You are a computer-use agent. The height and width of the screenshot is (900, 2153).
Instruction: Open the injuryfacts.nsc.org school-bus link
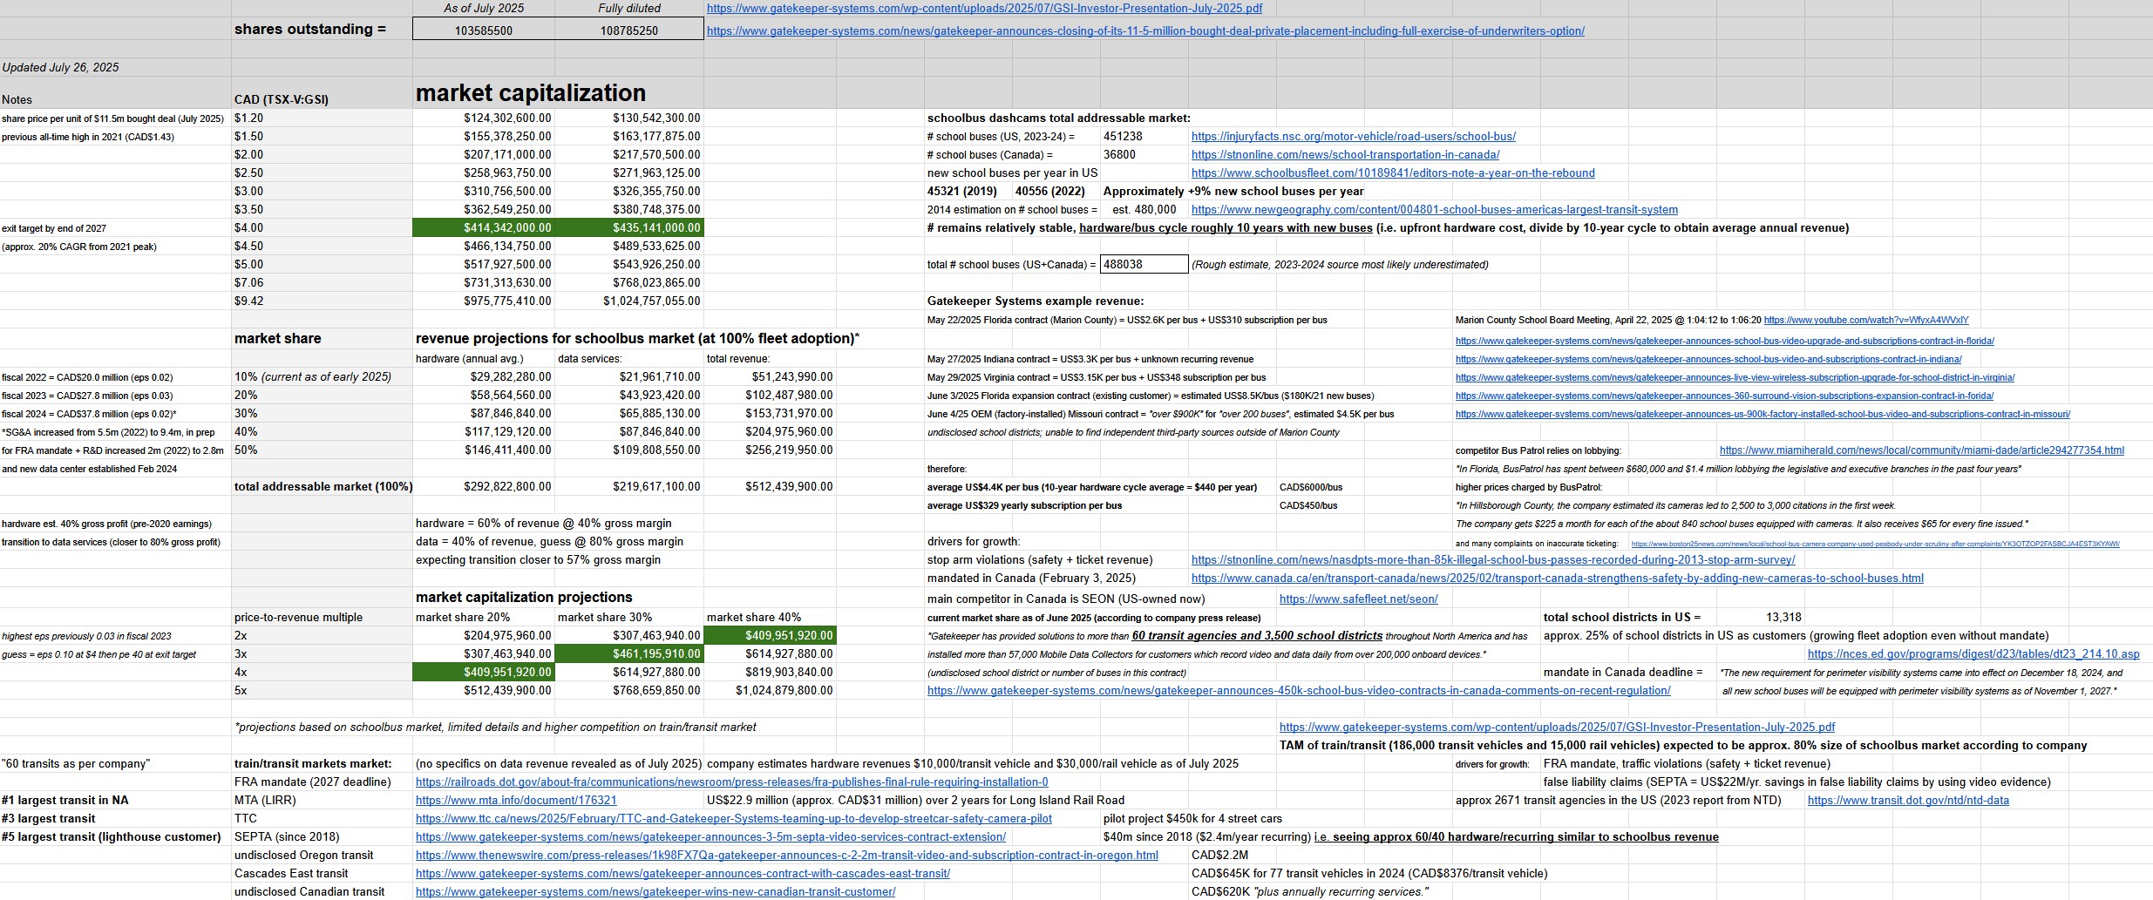pos(1353,137)
